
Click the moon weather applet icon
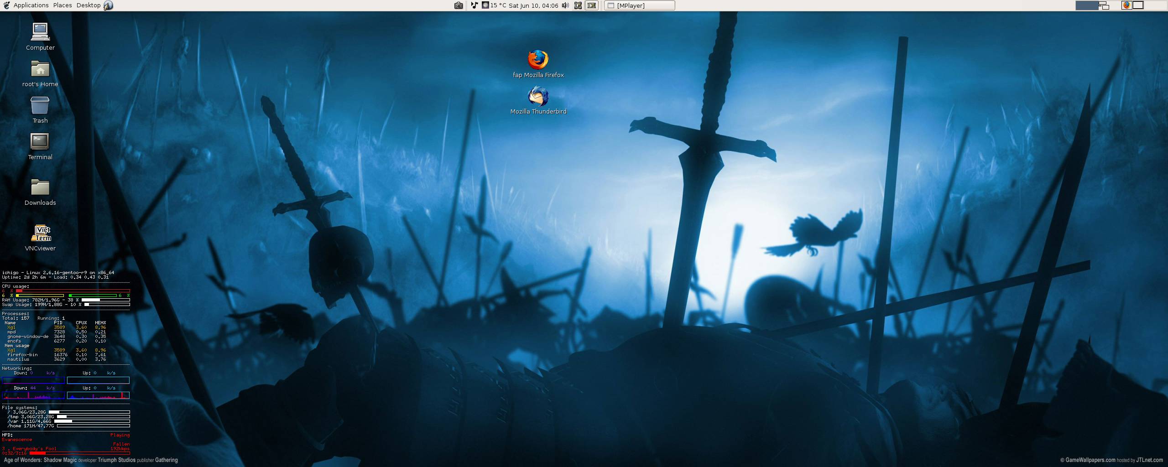tap(485, 5)
